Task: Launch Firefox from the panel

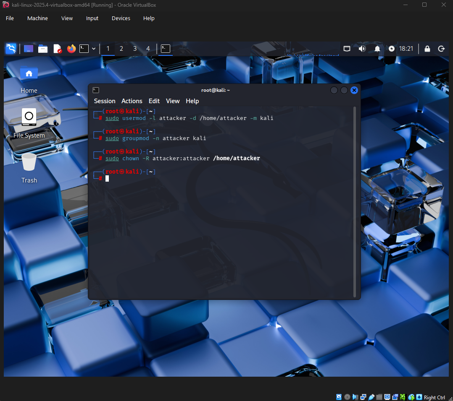Action: pyautogui.click(x=71, y=49)
